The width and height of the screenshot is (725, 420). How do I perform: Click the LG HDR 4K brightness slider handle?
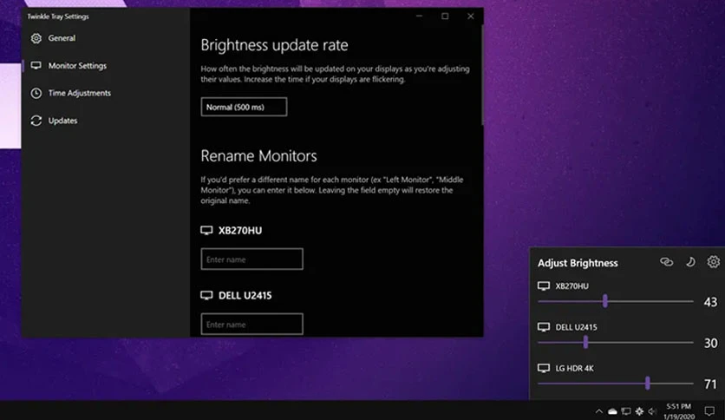(x=647, y=383)
